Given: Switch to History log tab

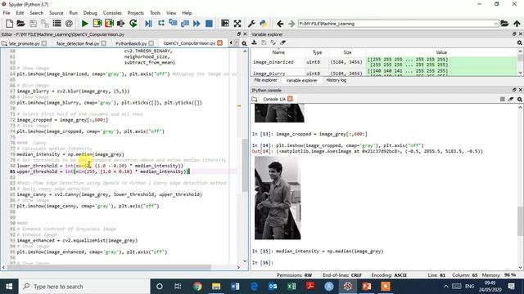Looking at the screenshot, I should click(336, 80).
